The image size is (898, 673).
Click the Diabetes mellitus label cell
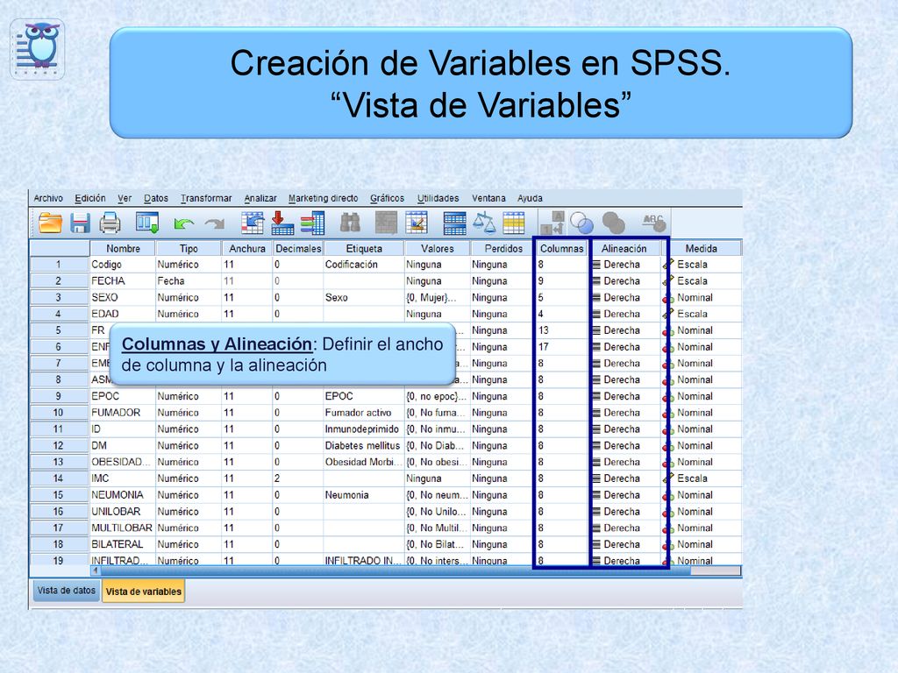364,445
